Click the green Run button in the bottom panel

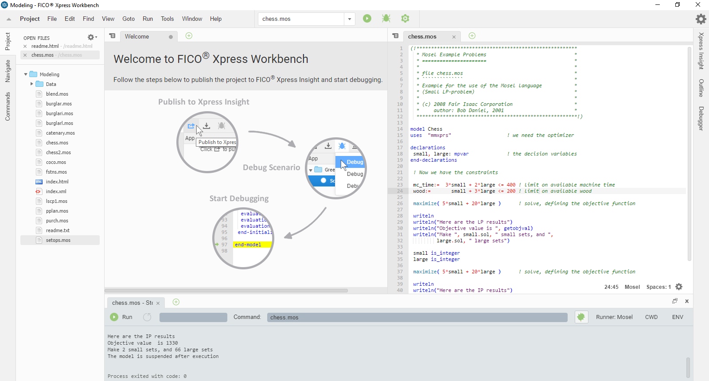point(121,317)
